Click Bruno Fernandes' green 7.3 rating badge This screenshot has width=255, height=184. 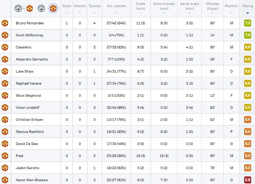pos(247,23)
